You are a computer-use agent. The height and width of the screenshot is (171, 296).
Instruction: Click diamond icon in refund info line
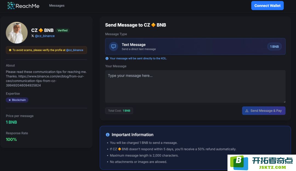point(119,149)
